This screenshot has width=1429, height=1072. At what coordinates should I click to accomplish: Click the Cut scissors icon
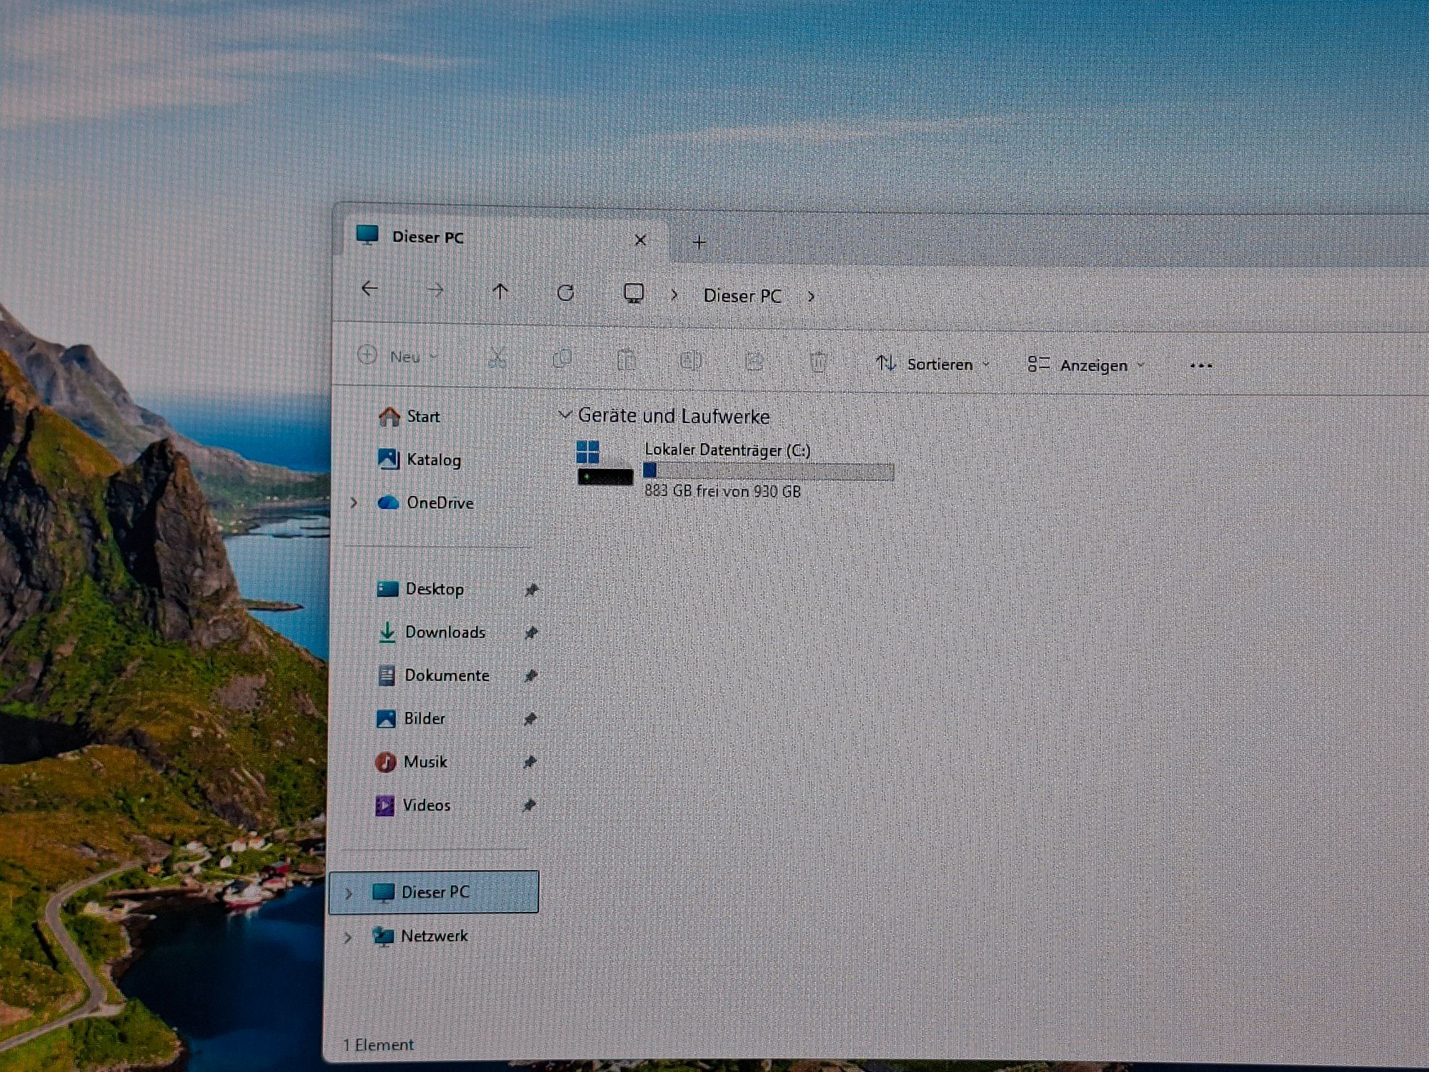497,357
